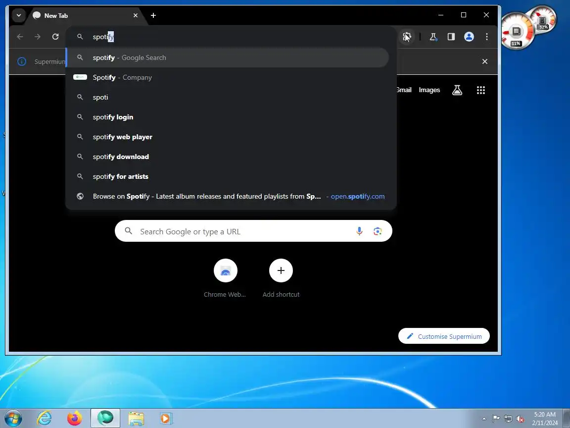Select 'Spotify - Company' suggestion
The height and width of the screenshot is (428, 570).
(x=228, y=77)
